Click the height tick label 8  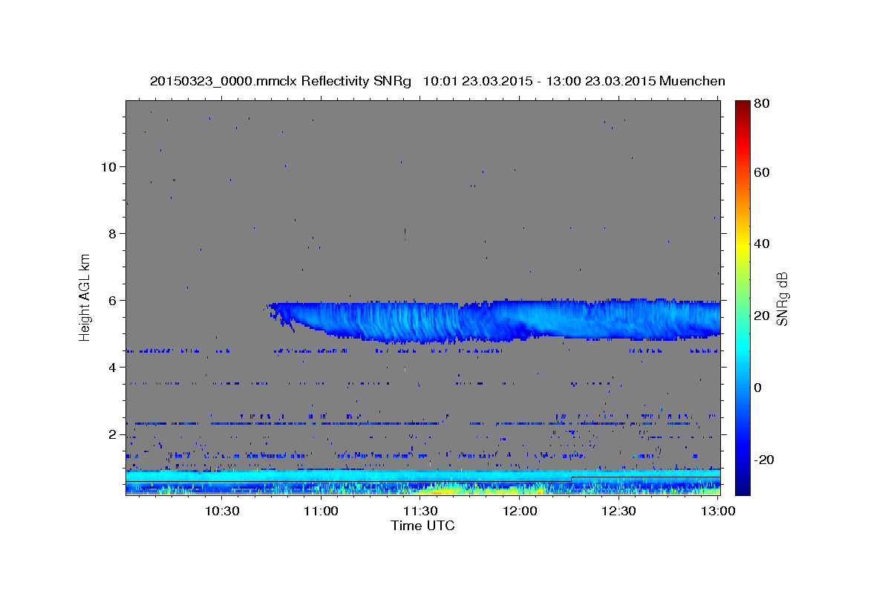click(x=113, y=233)
